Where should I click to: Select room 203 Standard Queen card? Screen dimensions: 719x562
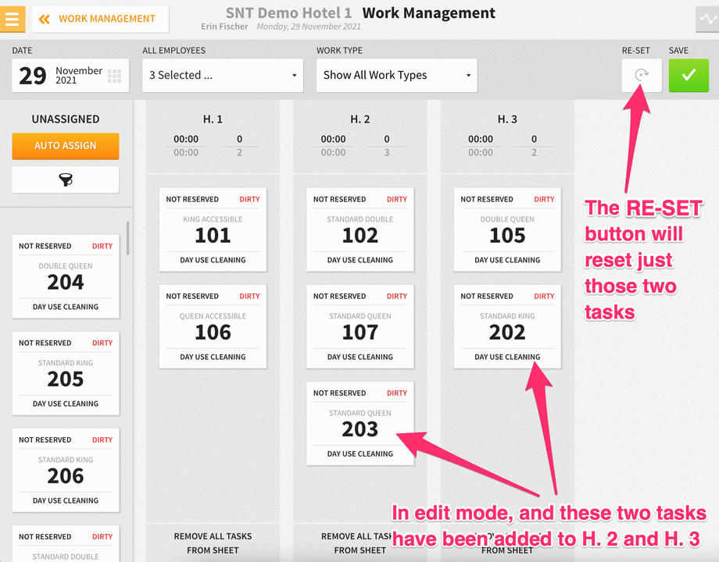(x=360, y=424)
